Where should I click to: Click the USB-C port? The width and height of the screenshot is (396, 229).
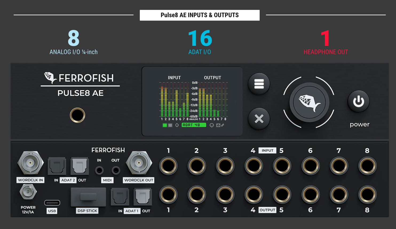point(52,203)
